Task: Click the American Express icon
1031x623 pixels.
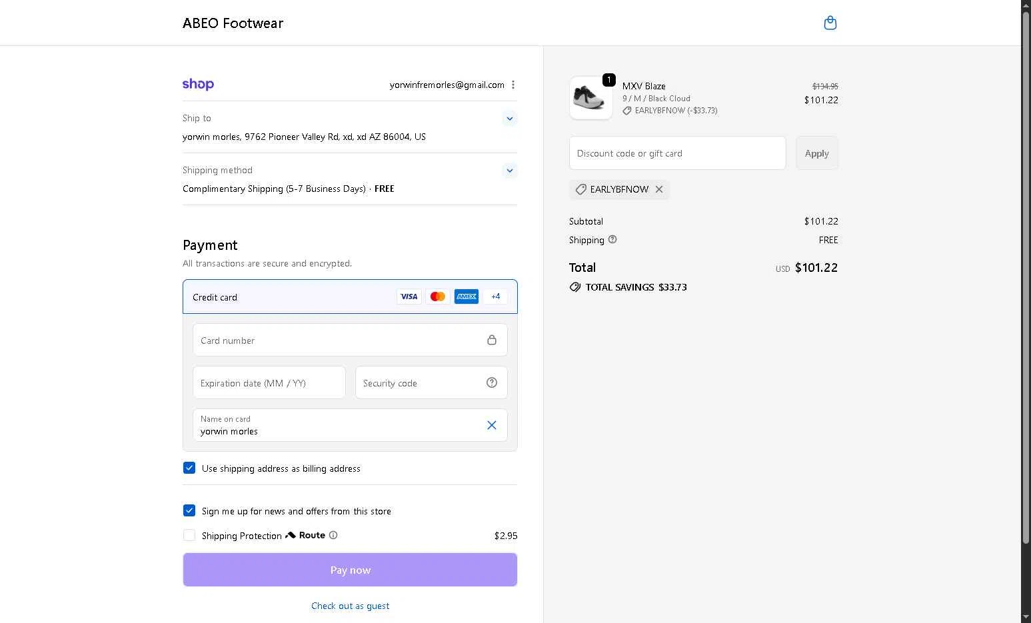Action: pos(467,297)
